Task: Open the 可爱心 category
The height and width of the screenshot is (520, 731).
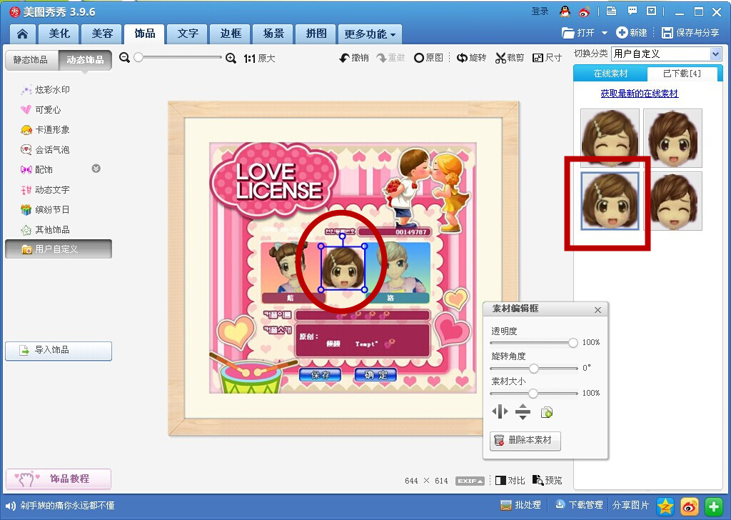Action: [x=41, y=109]
